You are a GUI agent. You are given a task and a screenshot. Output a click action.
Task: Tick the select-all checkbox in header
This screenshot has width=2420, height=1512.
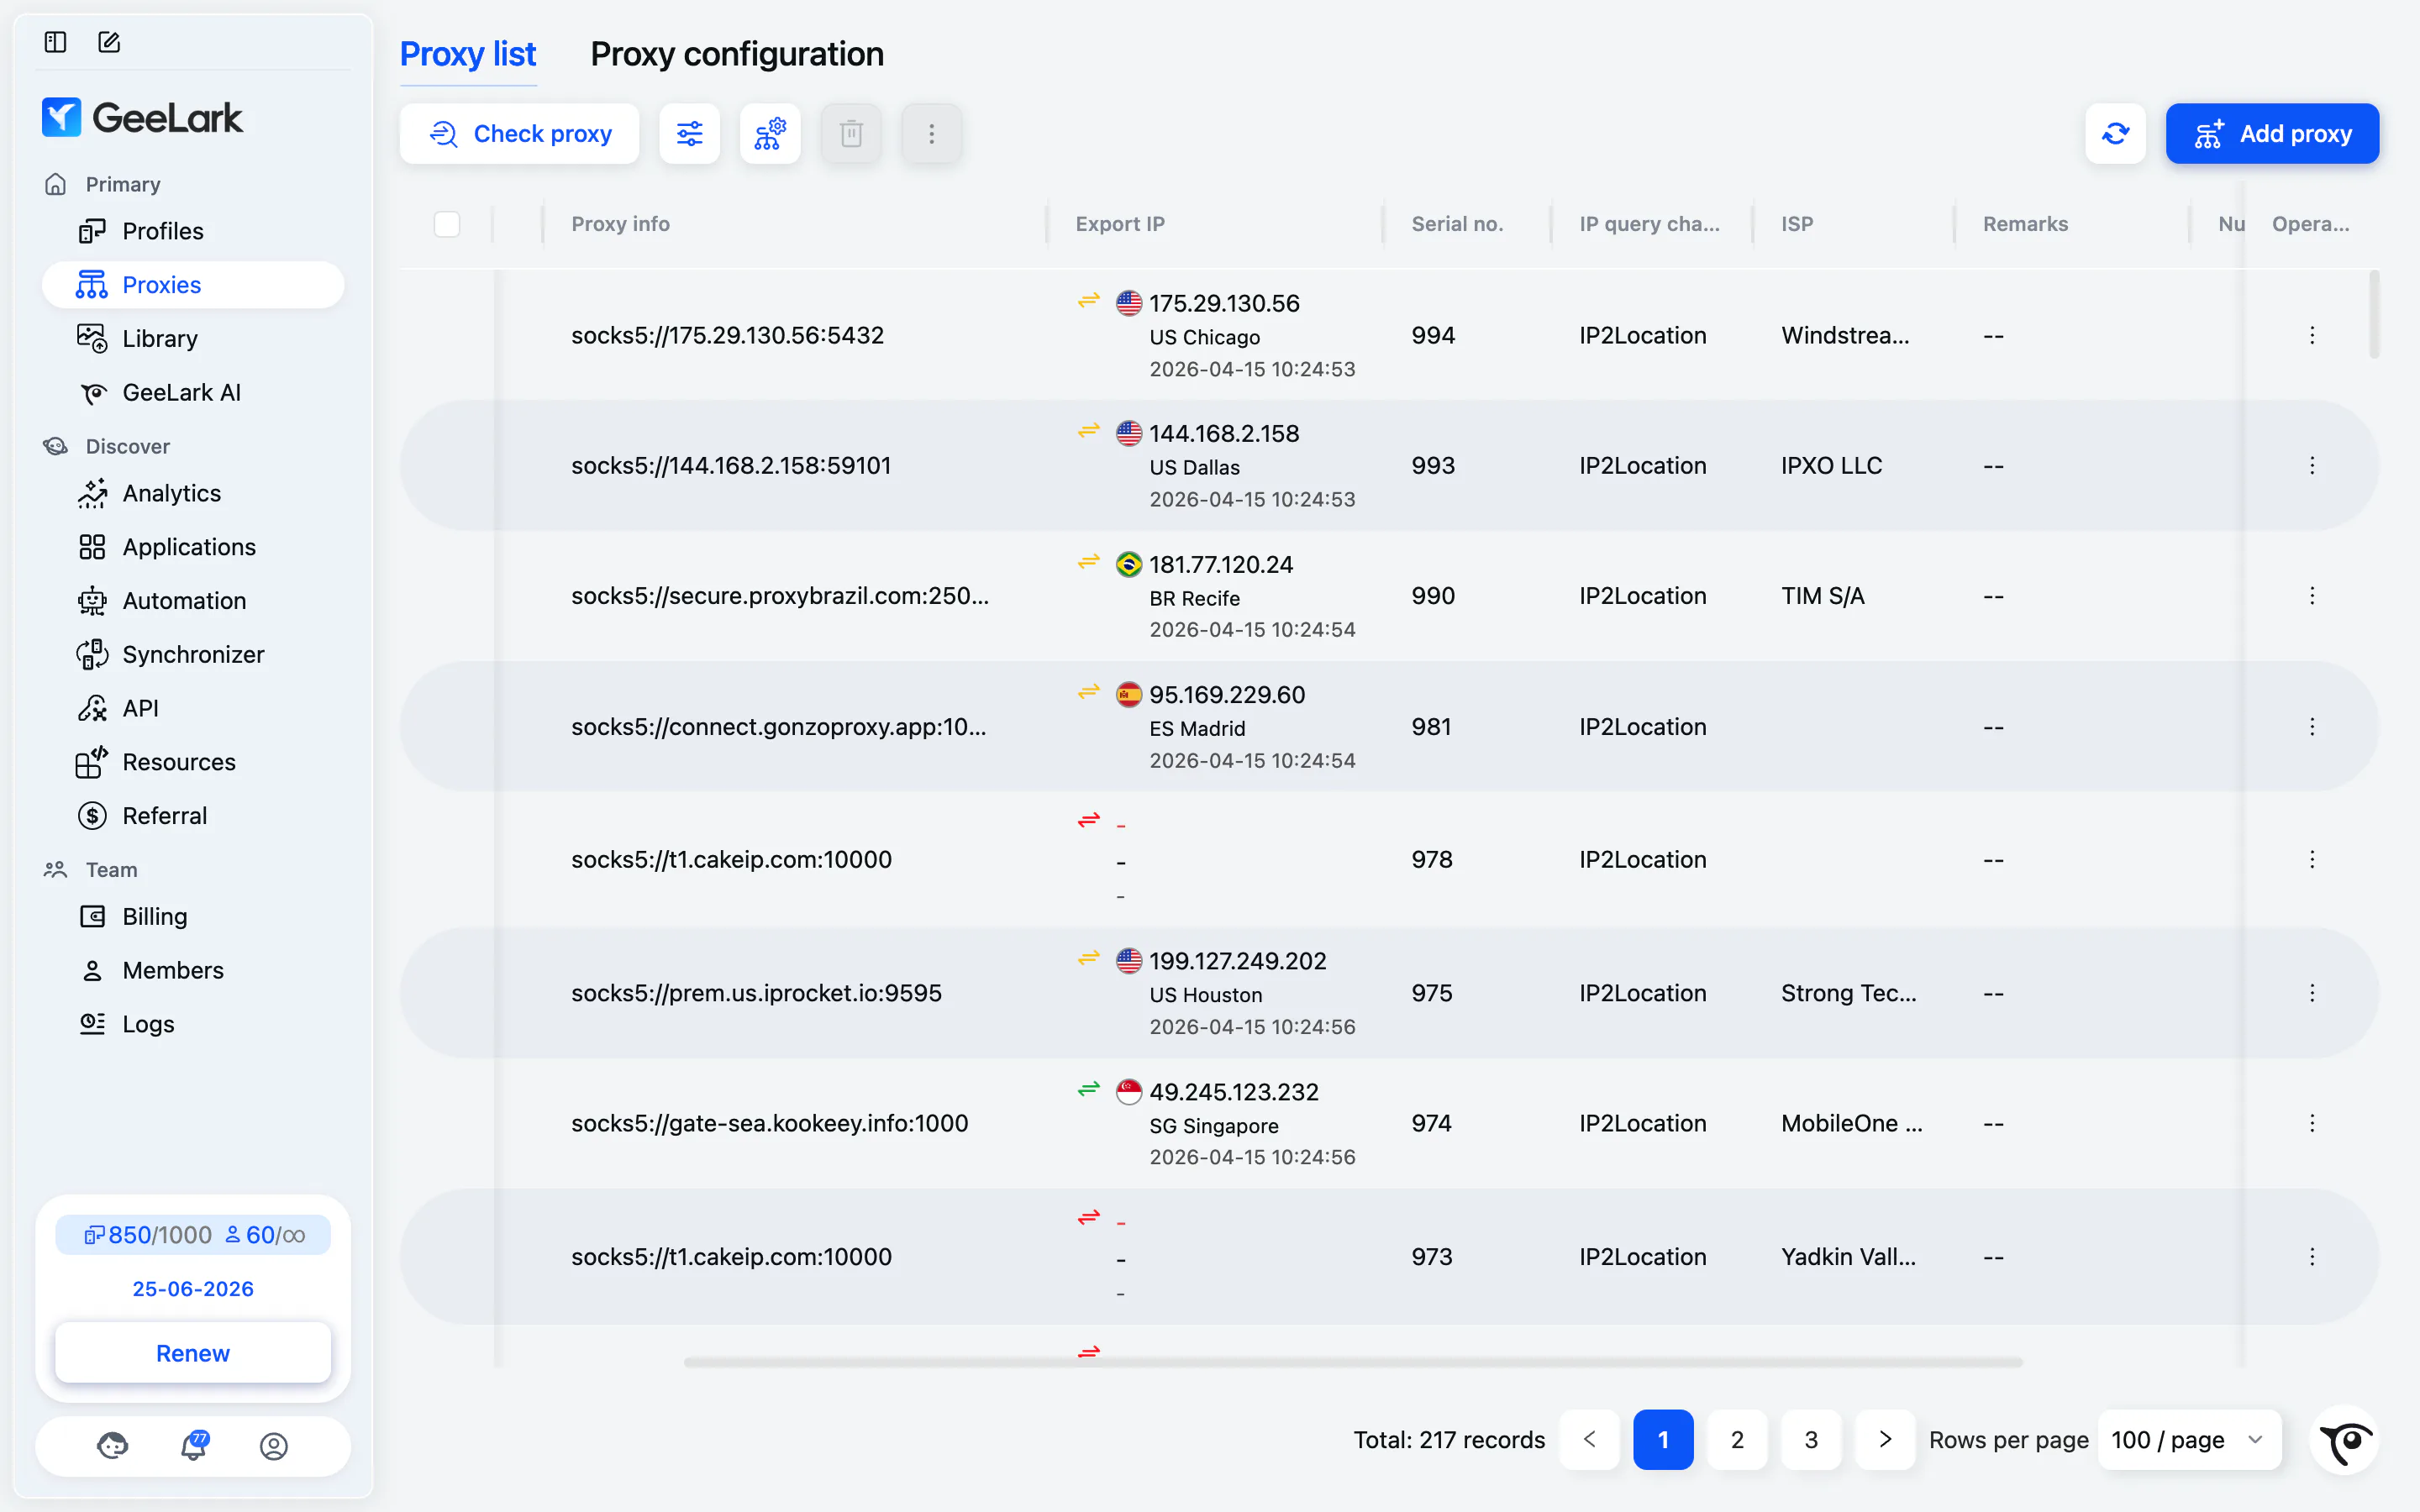coord(447,224)
